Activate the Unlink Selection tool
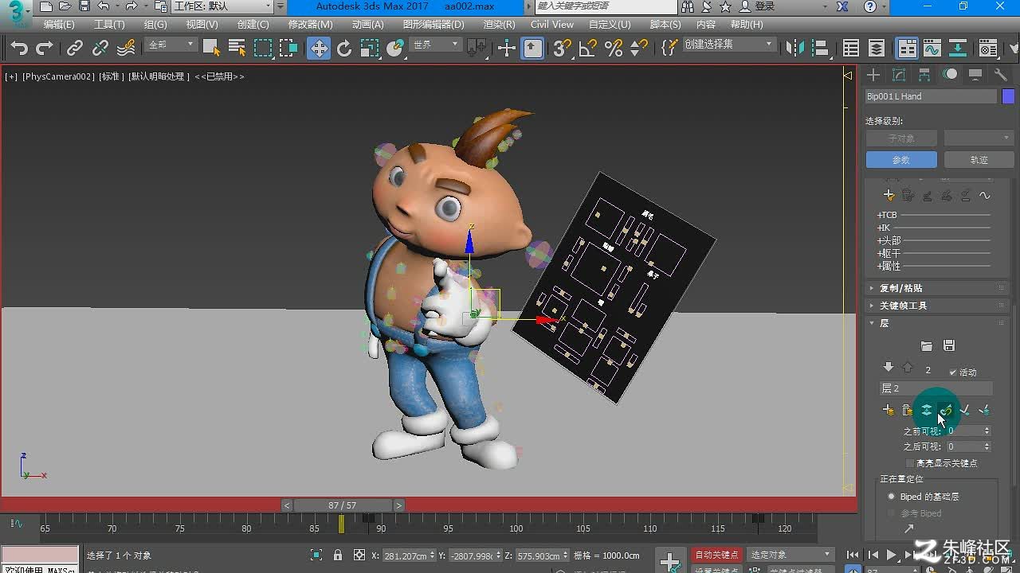This screenshot has height=573, width=1020. click(x=100, y=49)
